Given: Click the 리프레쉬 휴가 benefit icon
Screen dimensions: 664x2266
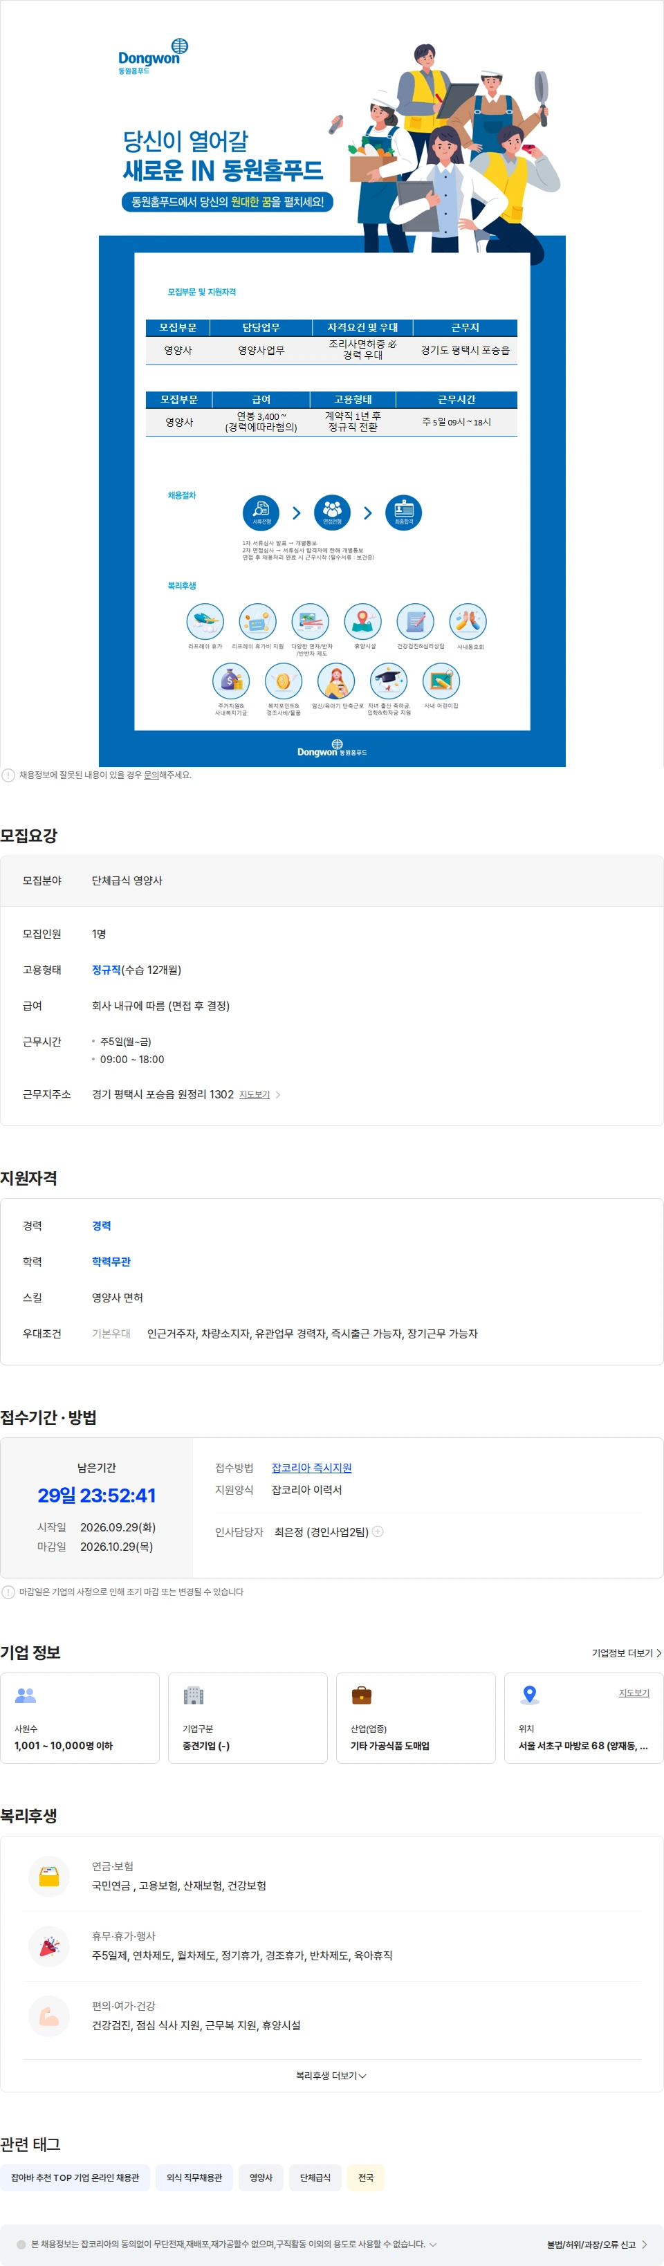Looking at the screenshot, I should tap(205, 621).
